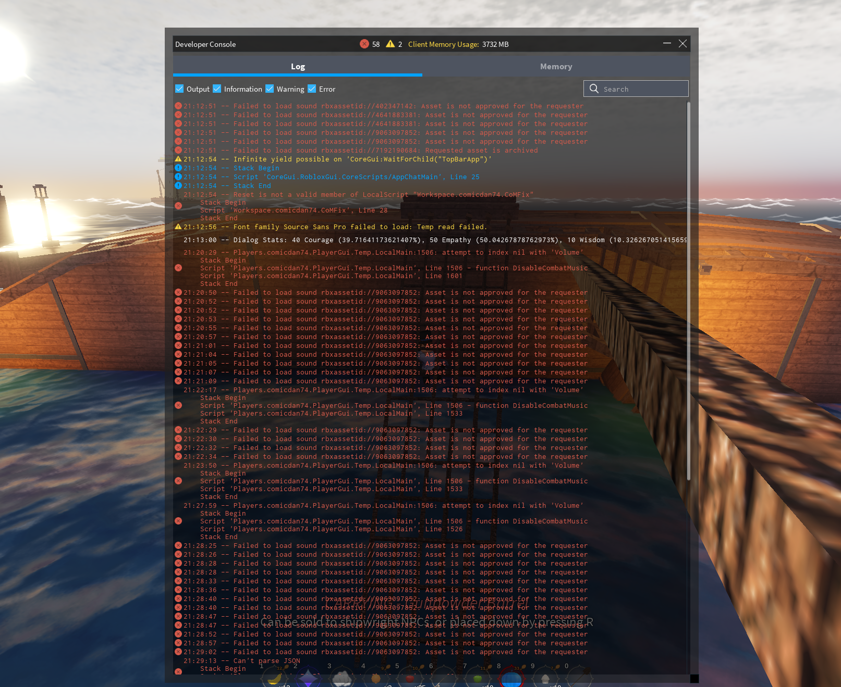Turn off the Error filter checkbox
The image size is (841, 687).
coord(312,89)
